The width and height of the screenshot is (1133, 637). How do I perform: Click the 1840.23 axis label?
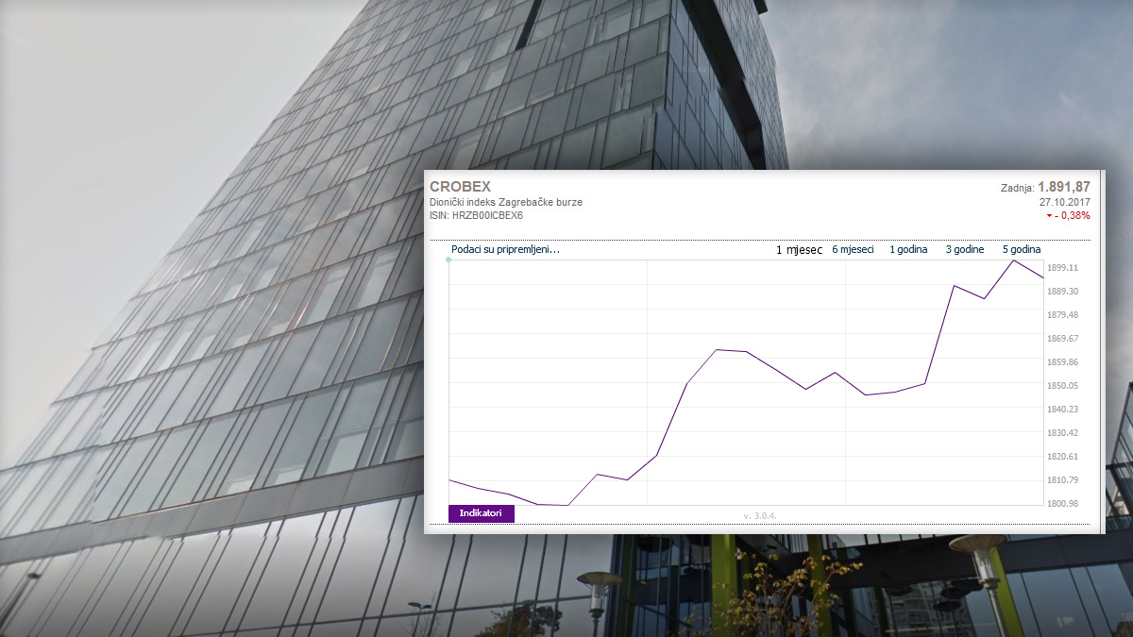(x=1063, y=410)
